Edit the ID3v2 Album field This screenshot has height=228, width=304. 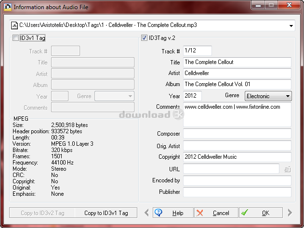(x=237, y=84)
